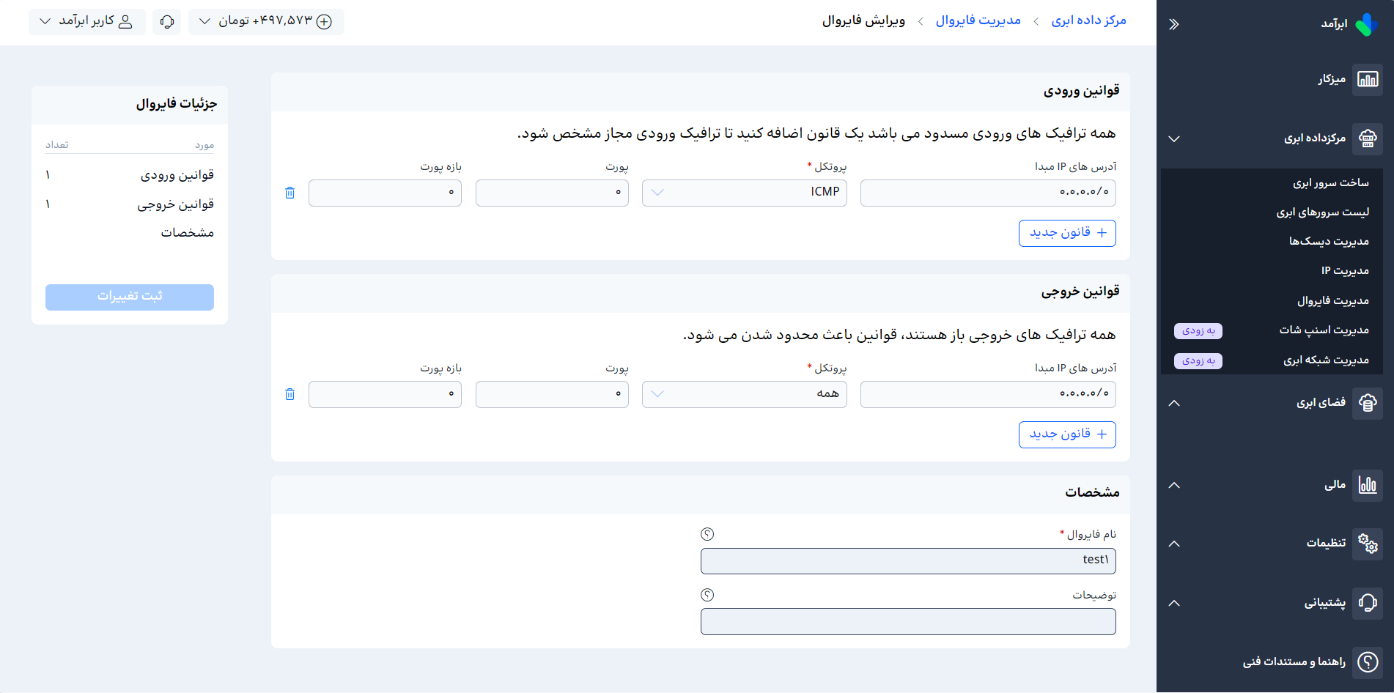Click the پشتیبانی headset icon in sidebar
This screenshot has width=1394, height=693.
click(x=1368, y=603)
